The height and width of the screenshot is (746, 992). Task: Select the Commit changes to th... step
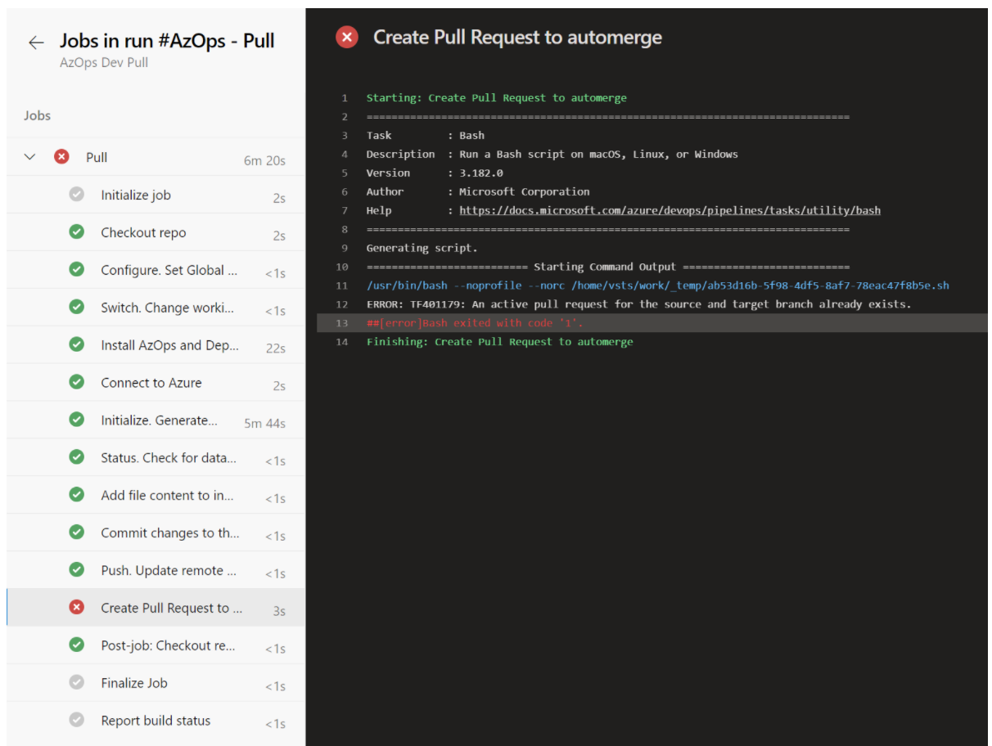pos(169,533)
